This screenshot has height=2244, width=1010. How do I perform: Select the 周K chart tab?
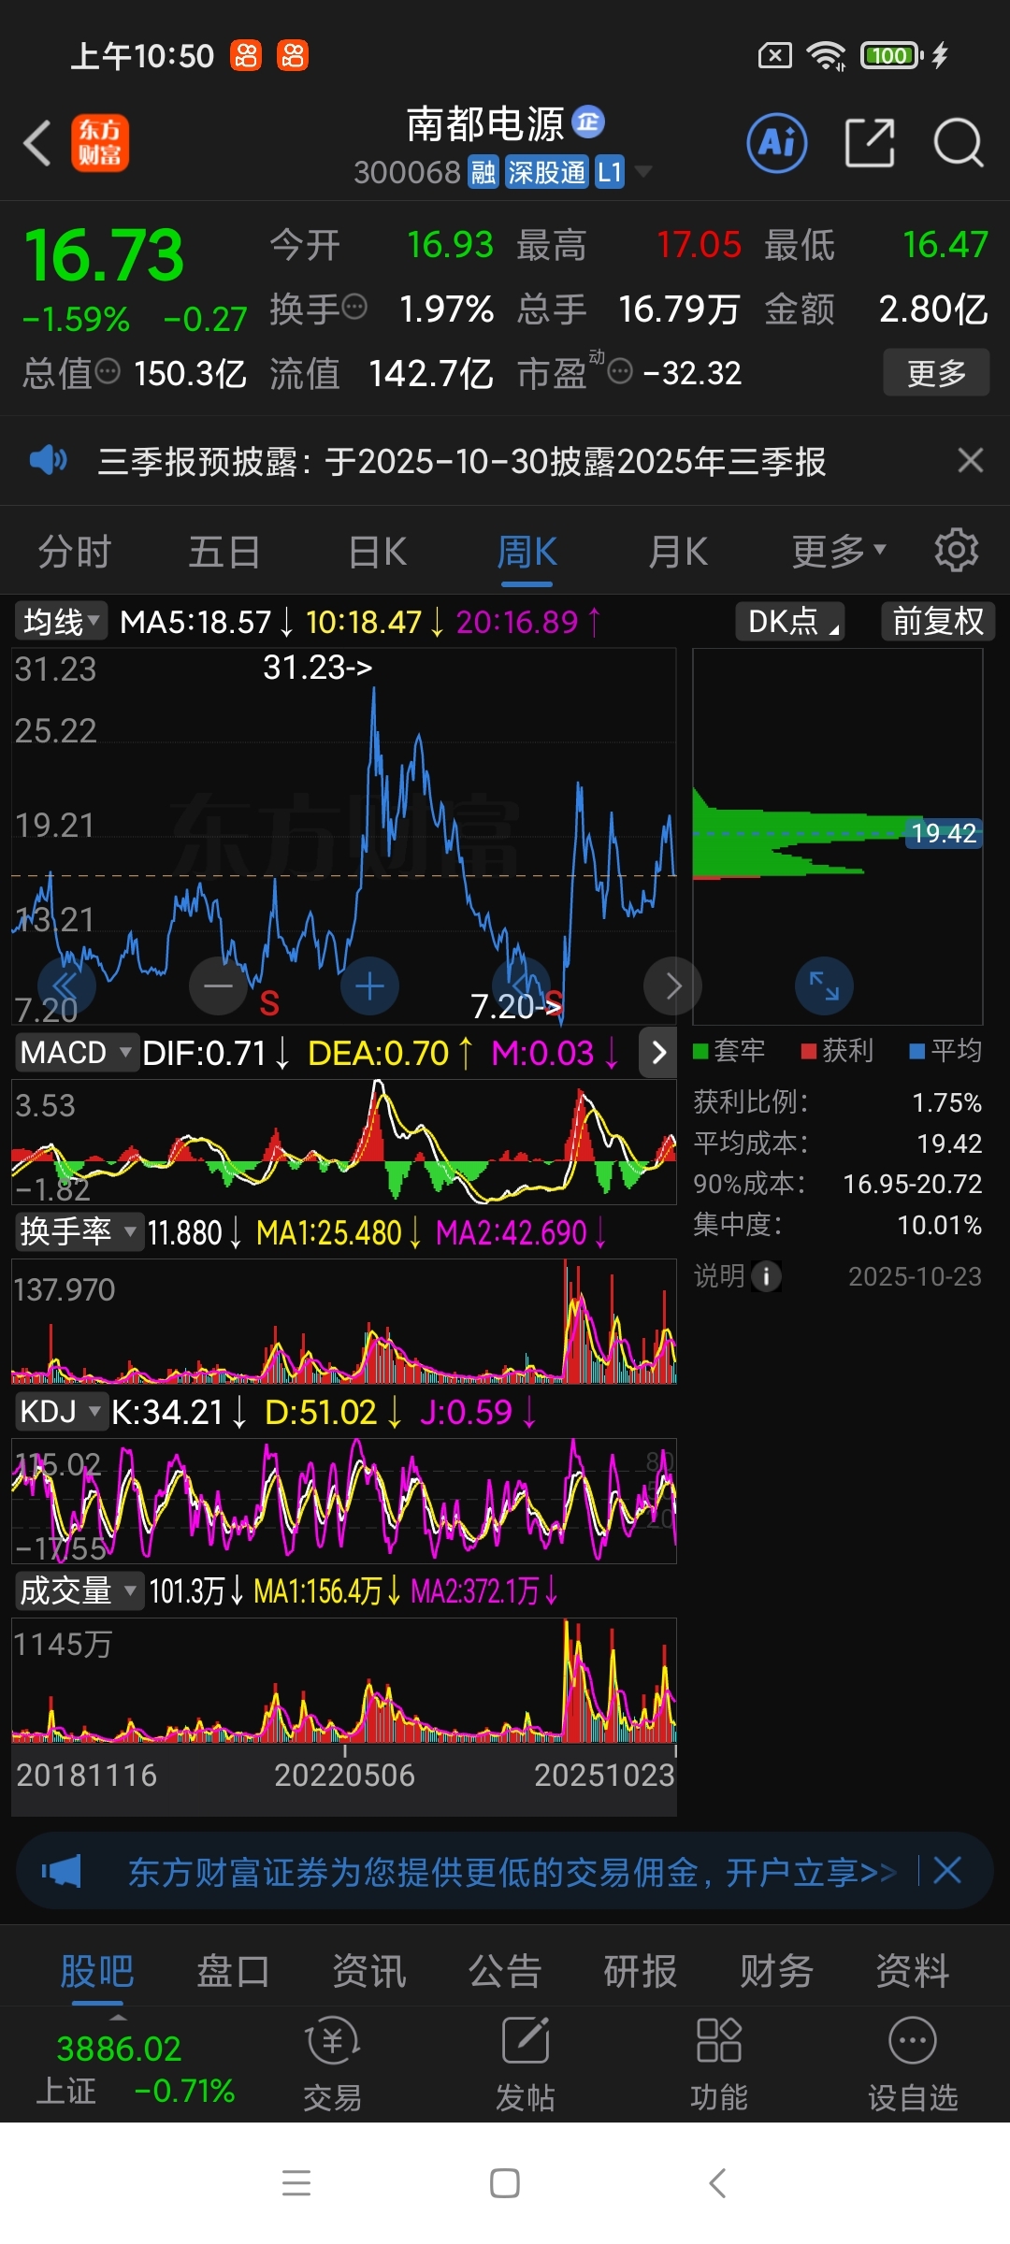click(x=527, y=552)
